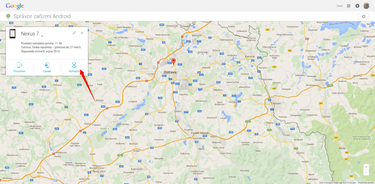Open the user profile avatar menu
Screen dimensions: 375x184
(x=366, y=6)
